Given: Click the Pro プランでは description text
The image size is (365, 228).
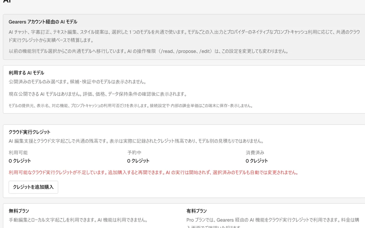Looking at the screenshot, I should point(273,223).
